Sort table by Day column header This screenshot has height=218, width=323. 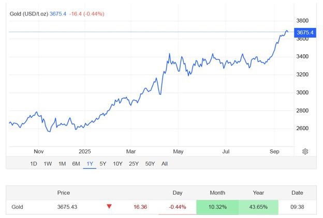click(178, 193)
